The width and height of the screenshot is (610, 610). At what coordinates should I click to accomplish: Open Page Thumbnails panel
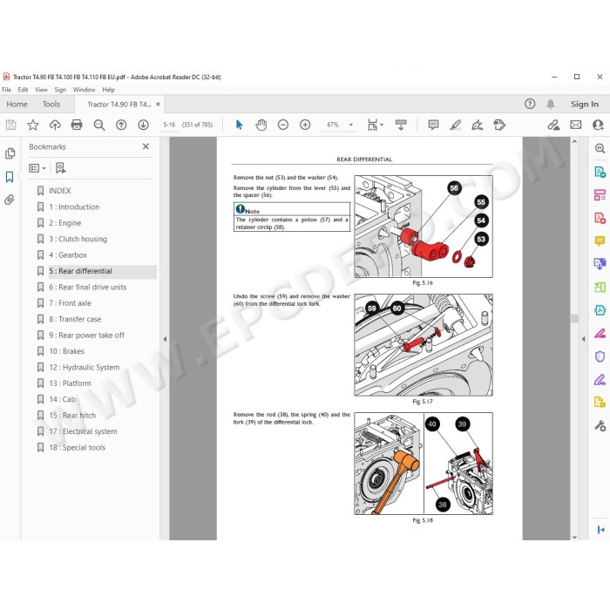coord(10,153)
